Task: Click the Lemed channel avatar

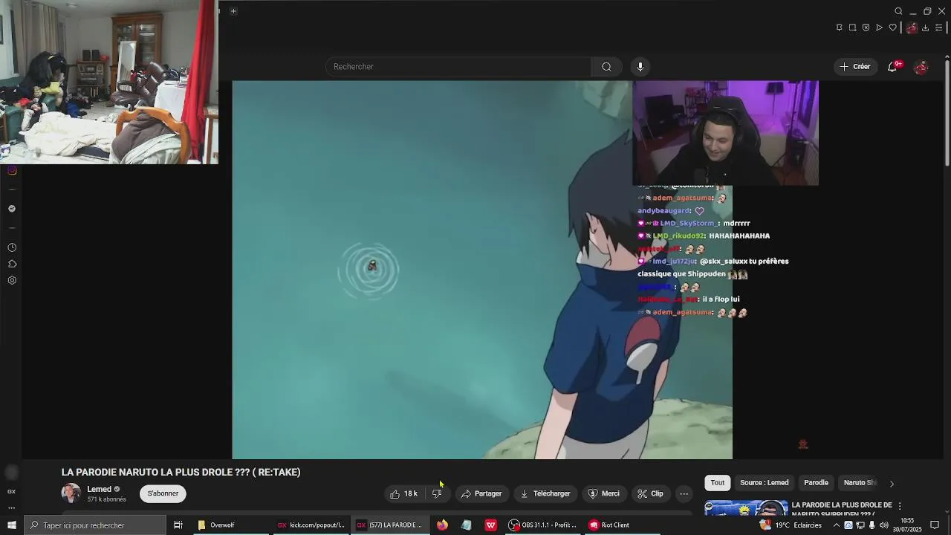Action: pyautogui.click(x=71, y=493)
